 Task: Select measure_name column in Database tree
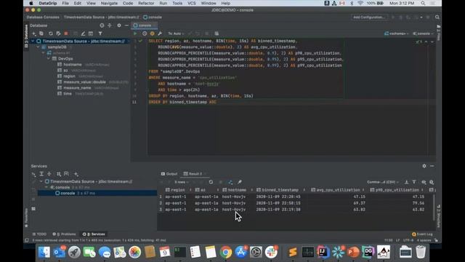pos(77,88)
